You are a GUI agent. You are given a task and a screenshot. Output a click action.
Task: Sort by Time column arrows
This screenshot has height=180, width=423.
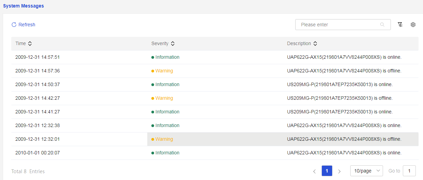pyautogui.click(x=30, y=44)
